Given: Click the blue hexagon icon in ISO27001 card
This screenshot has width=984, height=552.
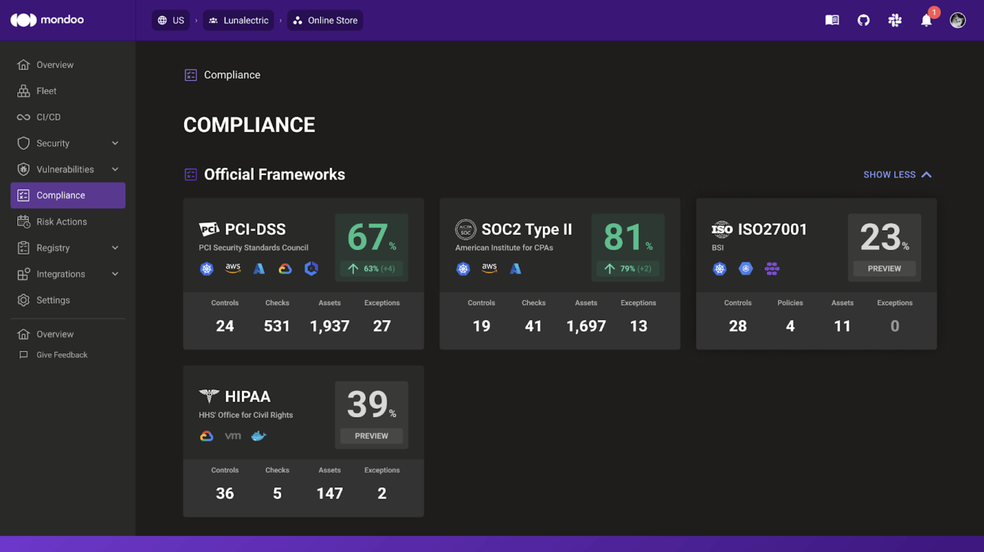Looking at the screenshot, I should tap(746, 268).
